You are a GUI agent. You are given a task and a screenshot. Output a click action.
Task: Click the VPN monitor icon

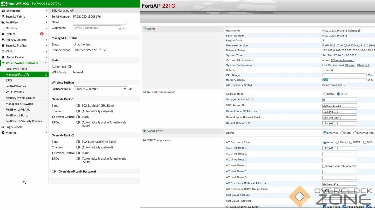click(x=3, y=51)
